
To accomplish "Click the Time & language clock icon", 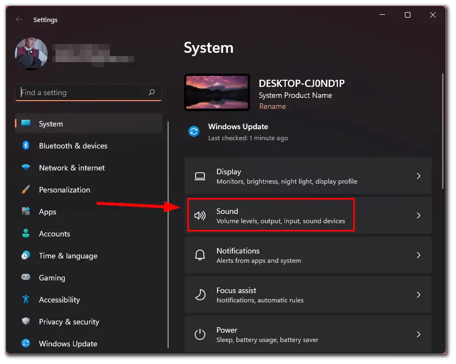I will (x=26, y=256).
